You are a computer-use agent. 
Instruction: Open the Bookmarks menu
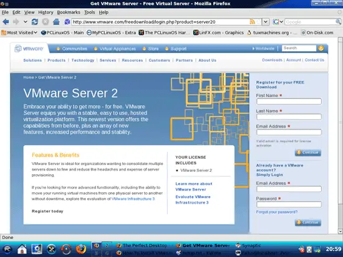coord(69,12)
